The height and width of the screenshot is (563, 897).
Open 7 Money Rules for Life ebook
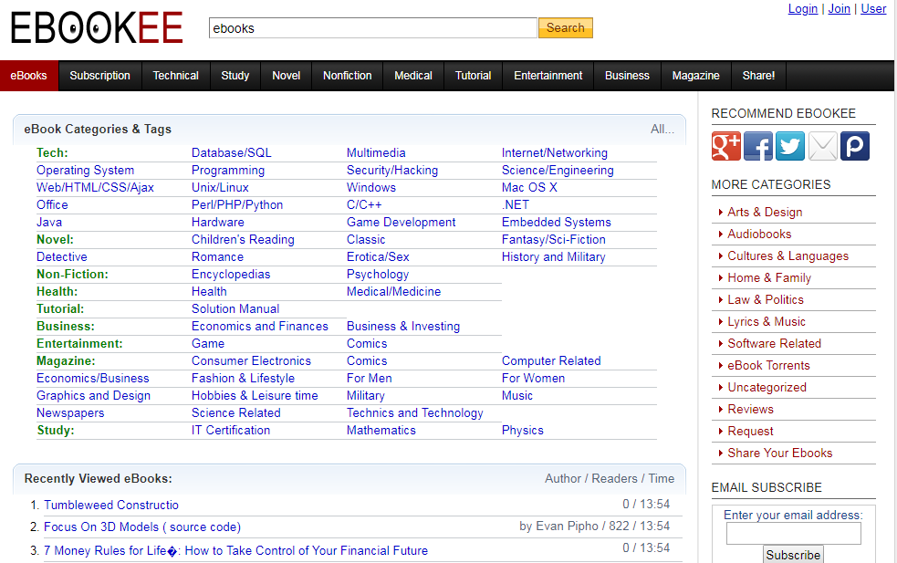pos(235,551)
